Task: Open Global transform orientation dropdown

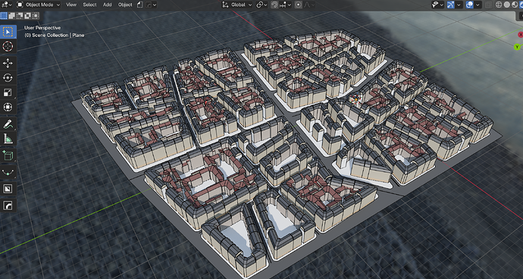Action: pos(237,5)
